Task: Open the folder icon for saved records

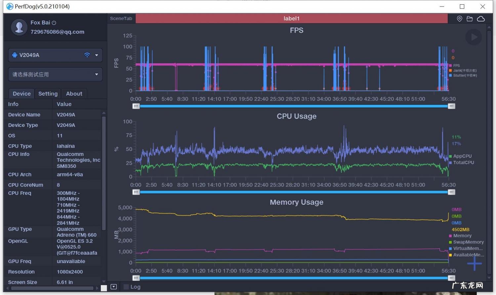Action: point(470,19)
